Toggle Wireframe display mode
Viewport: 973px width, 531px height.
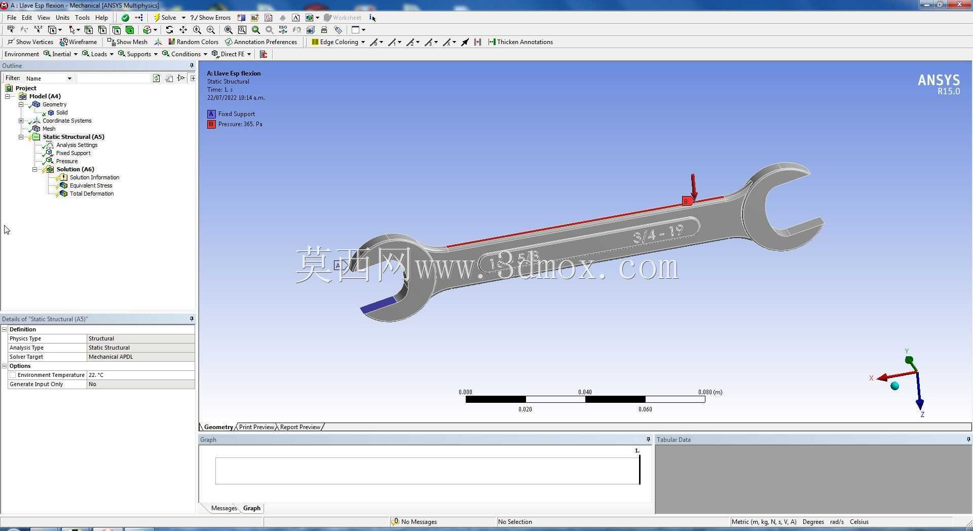pos(78,42)
